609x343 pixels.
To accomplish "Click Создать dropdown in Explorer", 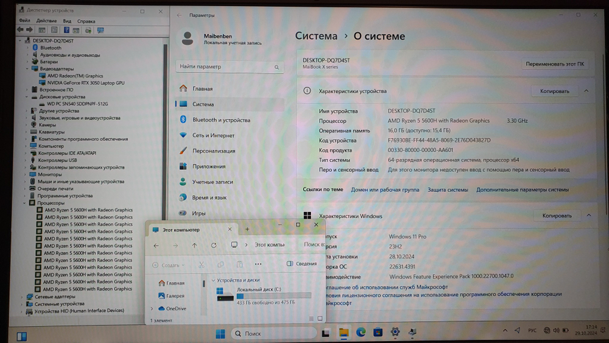I will coord(169,265).
